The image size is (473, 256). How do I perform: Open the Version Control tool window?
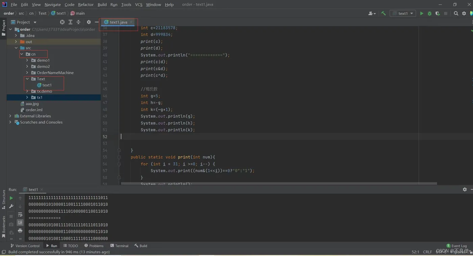[25, 246]
